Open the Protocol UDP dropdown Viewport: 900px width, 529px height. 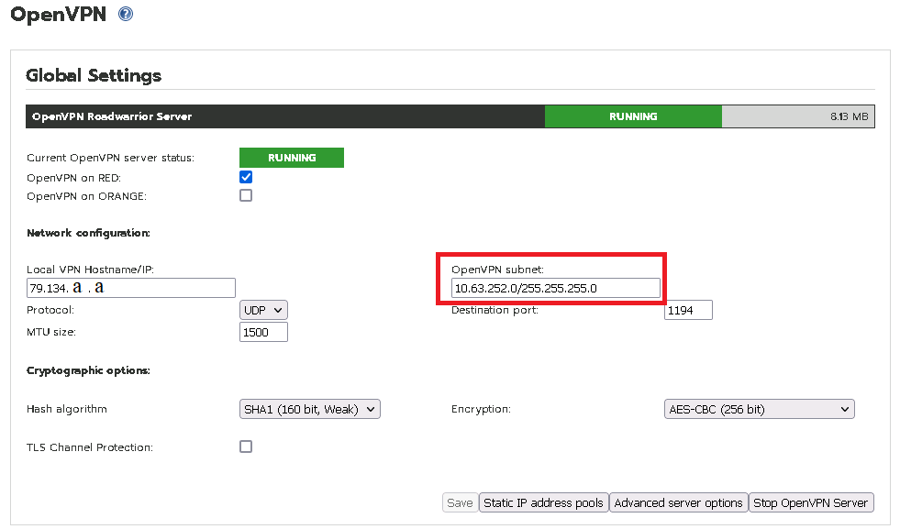[x=263, y=311]
